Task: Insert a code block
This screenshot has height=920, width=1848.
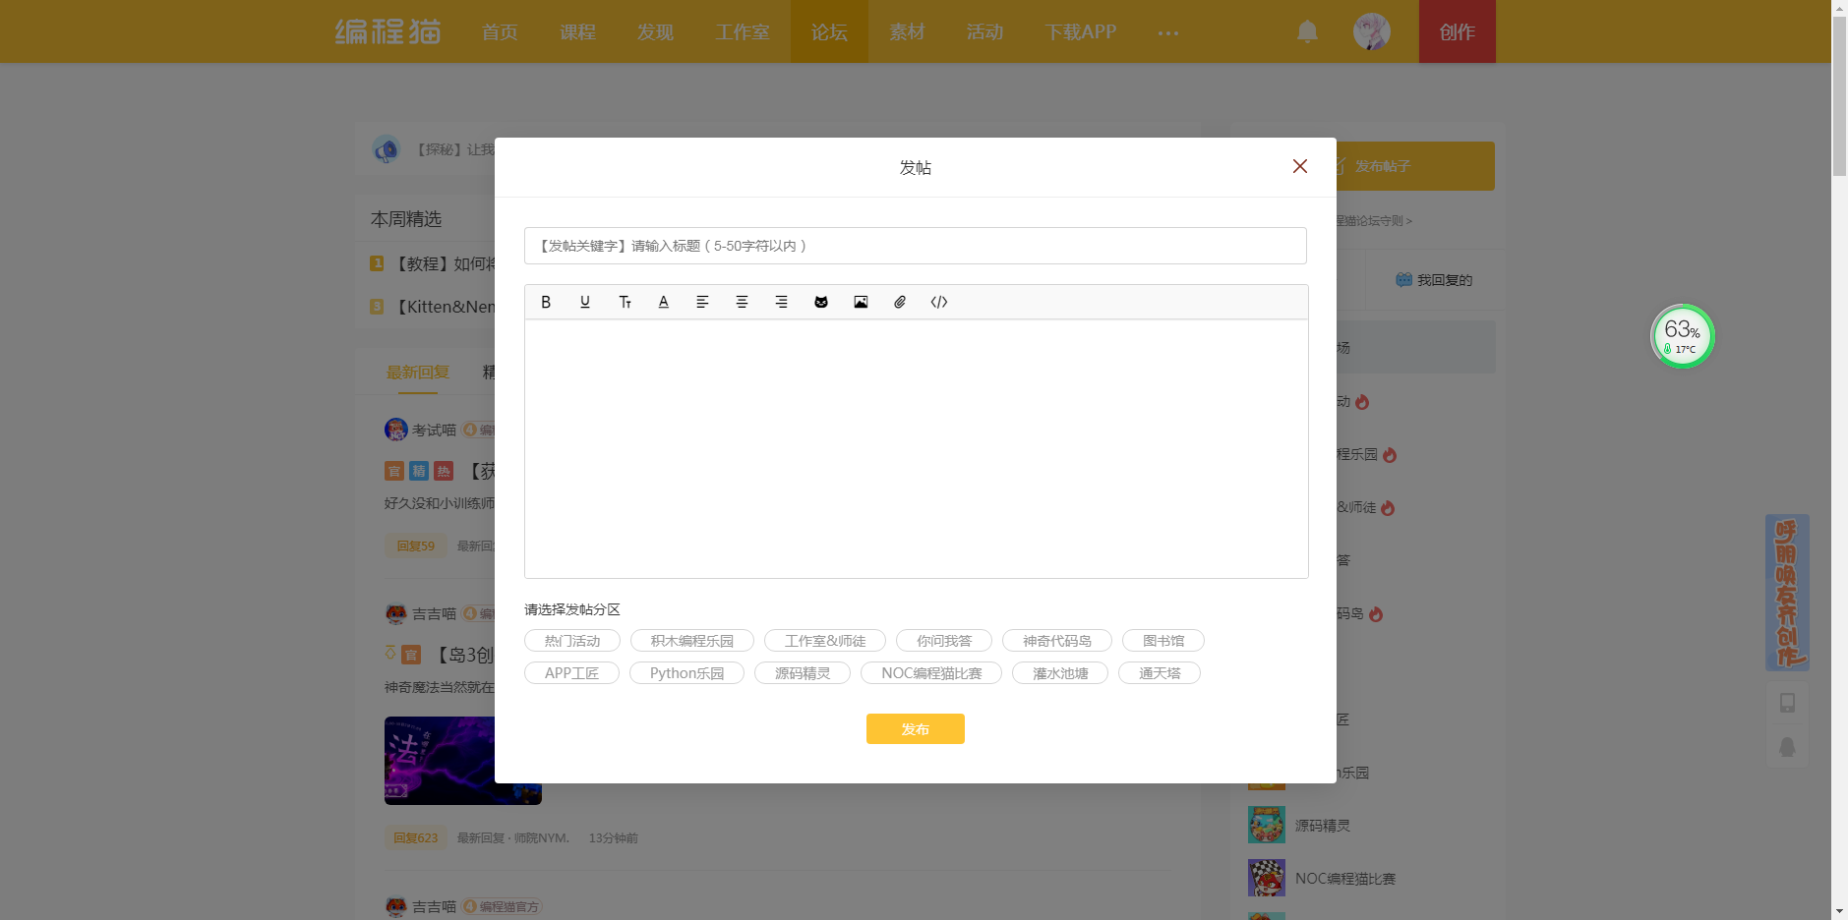Action: click(x=939, y=302)
